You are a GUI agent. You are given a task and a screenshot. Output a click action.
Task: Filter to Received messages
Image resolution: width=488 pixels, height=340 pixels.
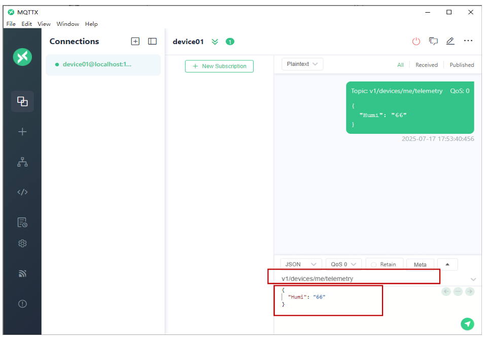[x=427, y=65]
